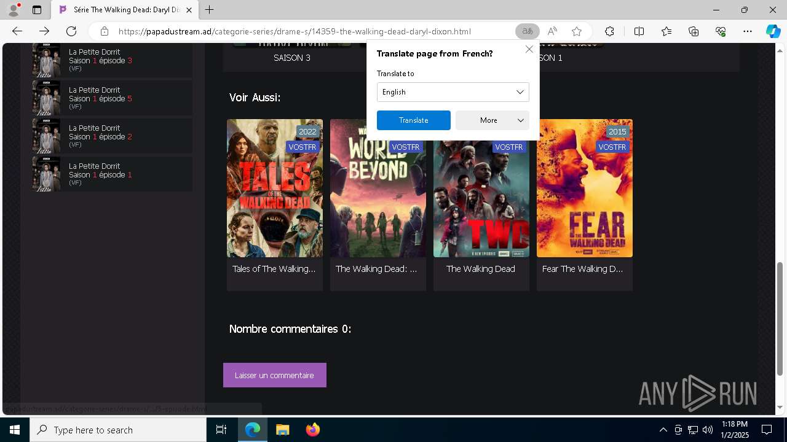The width and height of the screenshot is (787, 442).
Task: Select SAISON 3
Action: point(291,58)
